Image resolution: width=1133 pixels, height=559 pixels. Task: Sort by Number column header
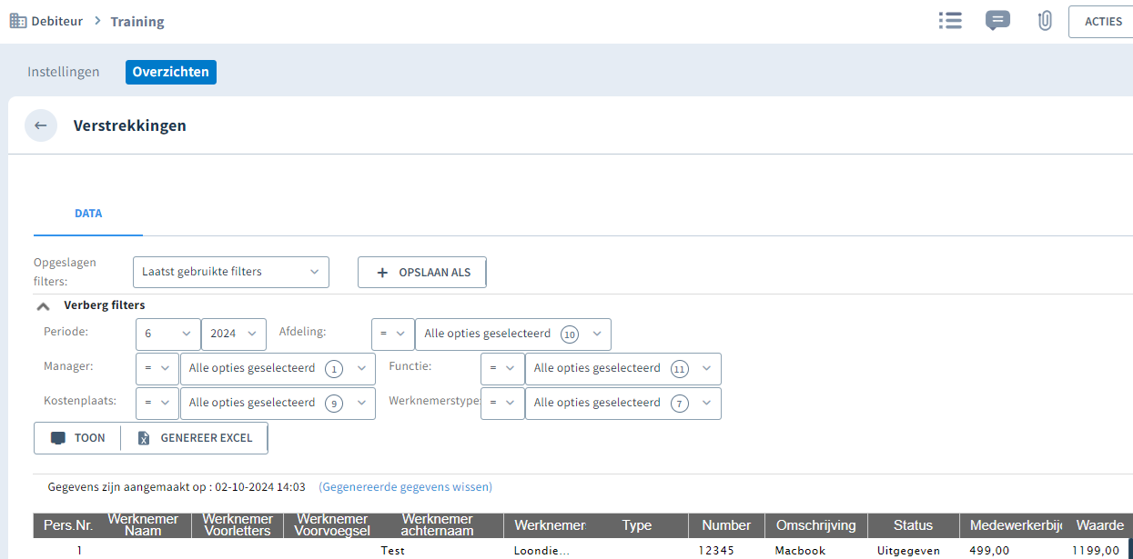pyautogui.click(x=726, y=525)
